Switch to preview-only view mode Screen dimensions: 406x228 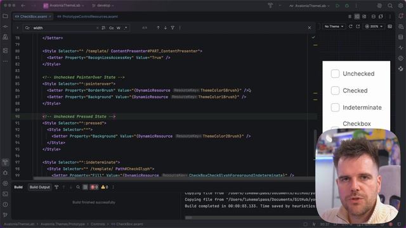pos(364,16)
